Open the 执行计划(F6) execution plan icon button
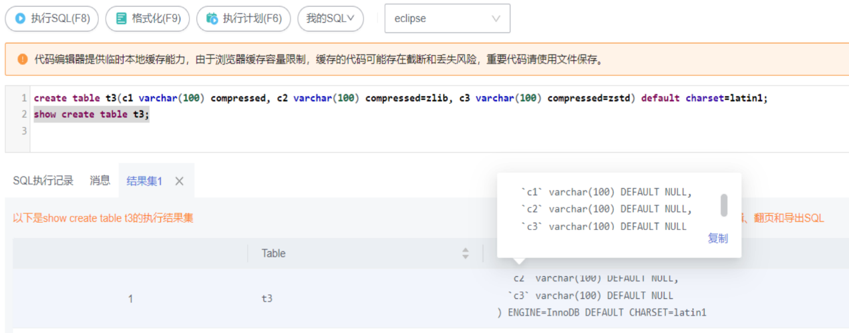This screenshot has width=849, height=333. [212, 19]
